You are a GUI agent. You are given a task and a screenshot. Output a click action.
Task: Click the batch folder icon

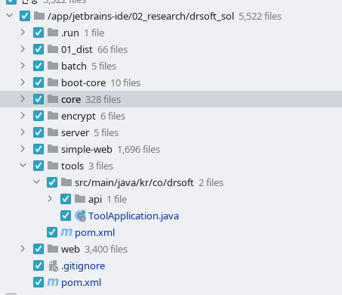(x=53, y=66)
